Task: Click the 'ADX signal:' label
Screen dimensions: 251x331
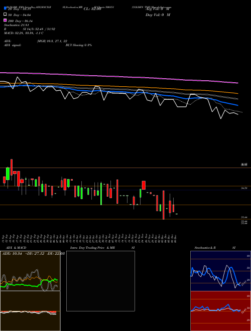Action: click(12, 45)
